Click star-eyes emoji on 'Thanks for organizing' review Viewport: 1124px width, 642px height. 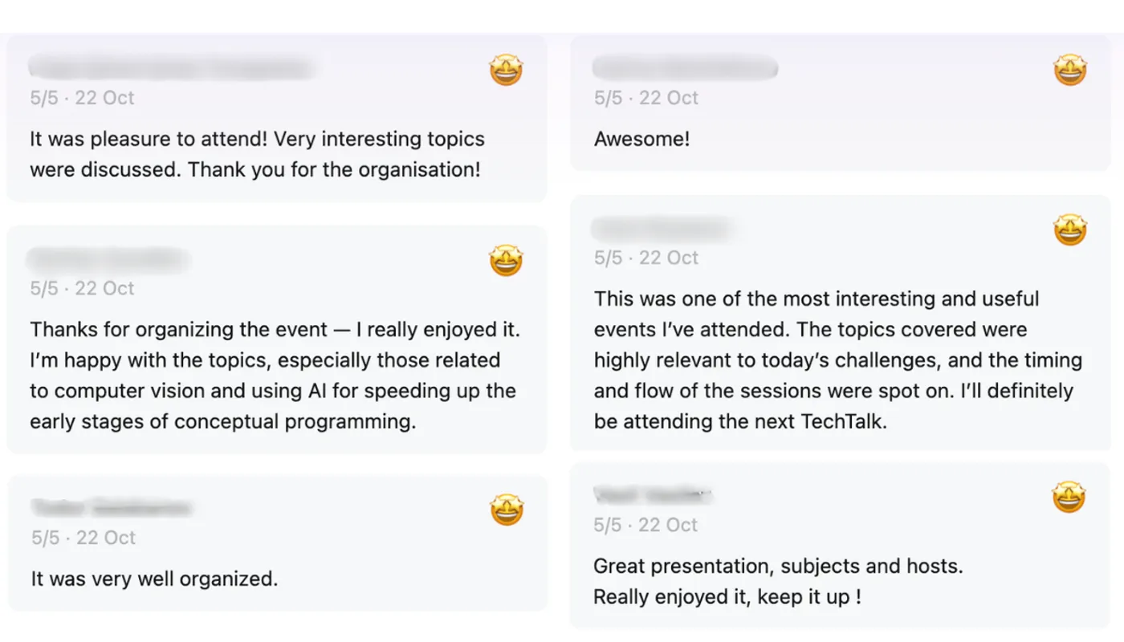[x=507, y=261]
